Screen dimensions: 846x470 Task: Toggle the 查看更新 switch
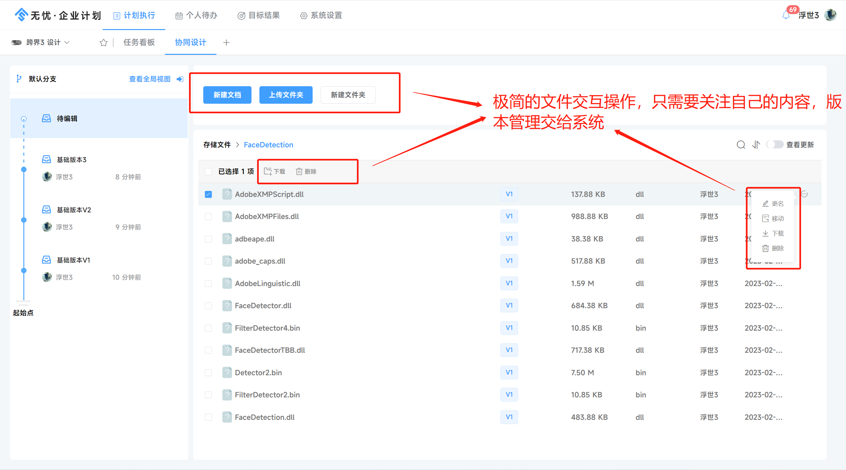point(775,145)
